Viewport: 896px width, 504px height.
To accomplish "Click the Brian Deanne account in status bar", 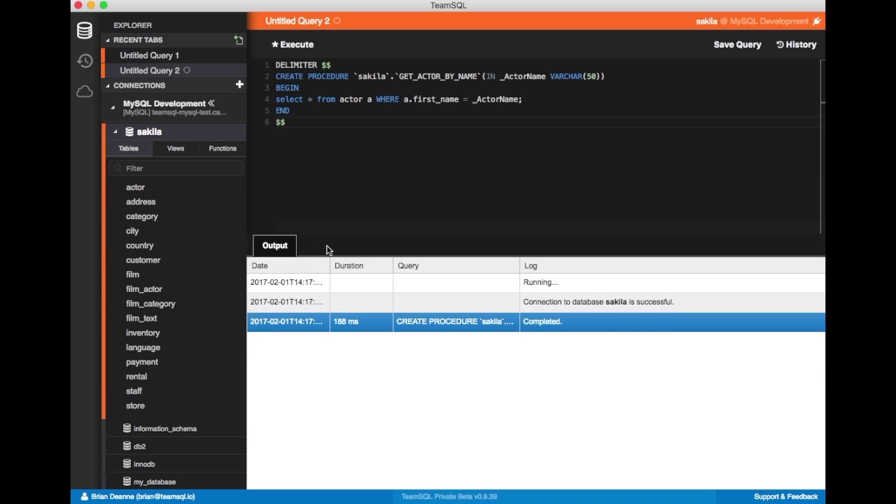I will pos(138,496).
